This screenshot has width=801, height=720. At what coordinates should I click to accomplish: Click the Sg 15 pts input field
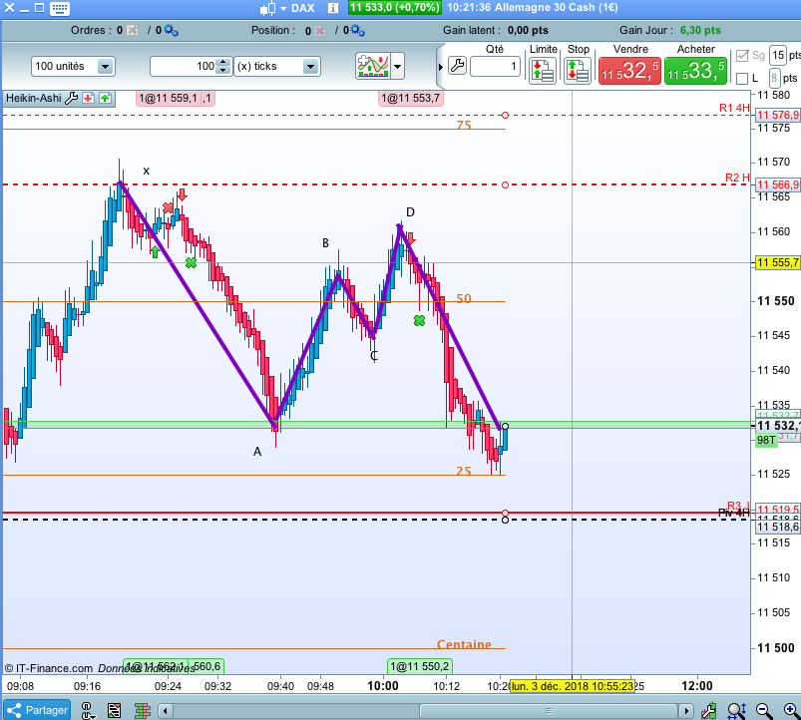[777, 55]
